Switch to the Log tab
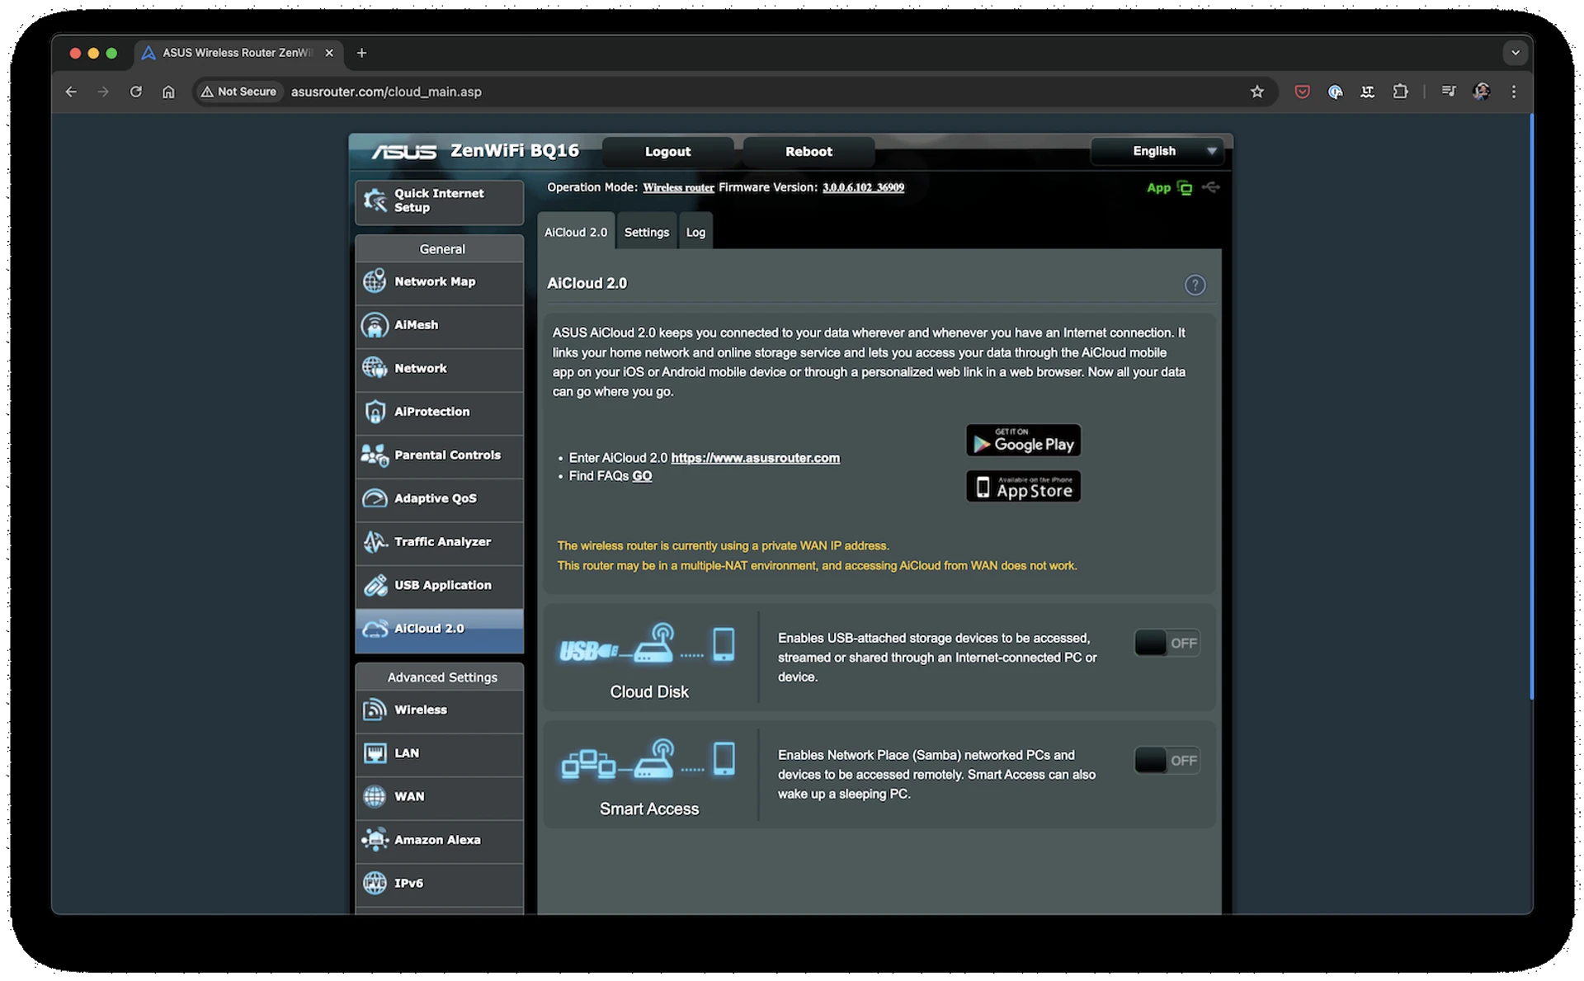This screenshot has height=981, width=1584. click(695, 232)
